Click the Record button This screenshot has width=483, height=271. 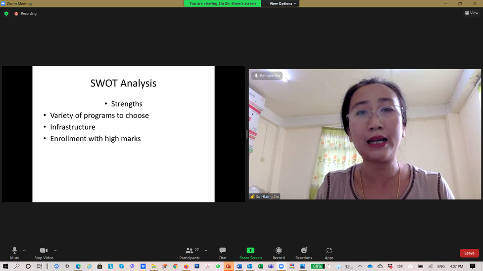coord(279,253)
